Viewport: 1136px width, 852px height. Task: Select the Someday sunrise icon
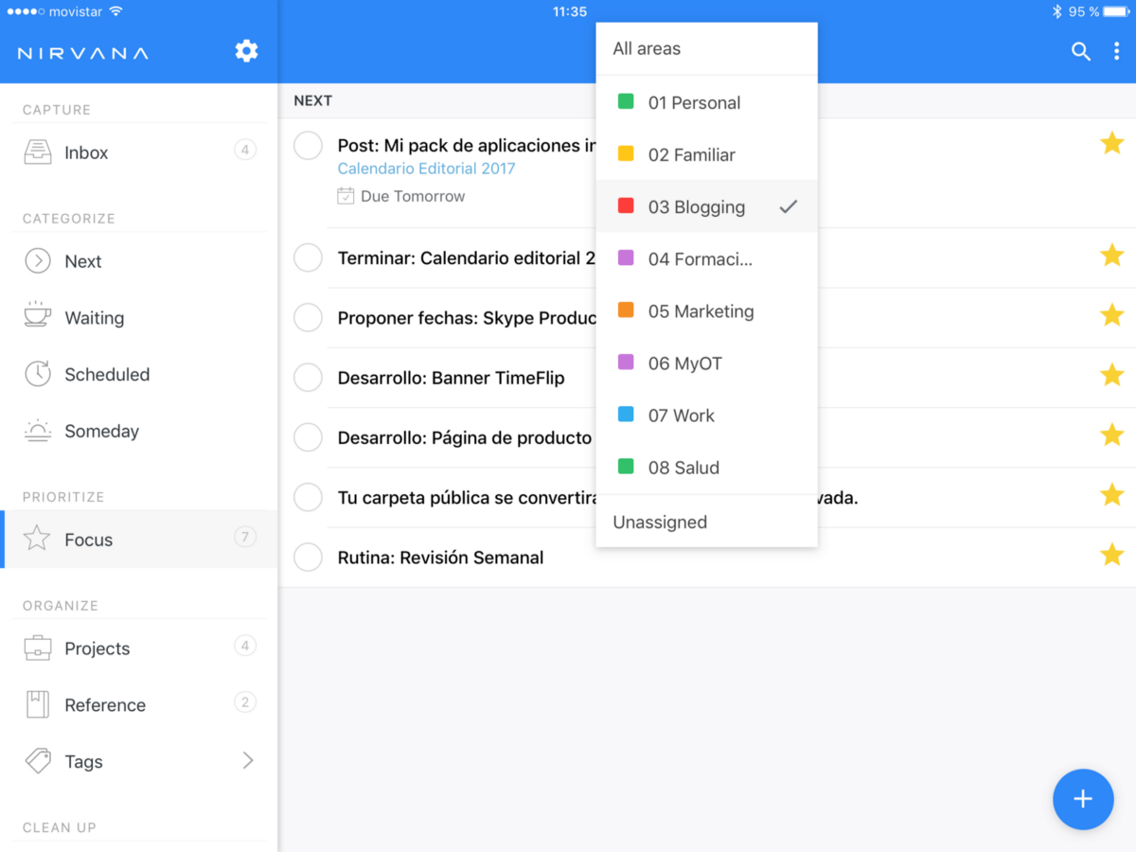tap(37, 431)
